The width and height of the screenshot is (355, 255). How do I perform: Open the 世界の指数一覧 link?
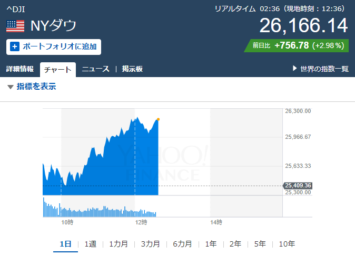click(x=324, y=69)
